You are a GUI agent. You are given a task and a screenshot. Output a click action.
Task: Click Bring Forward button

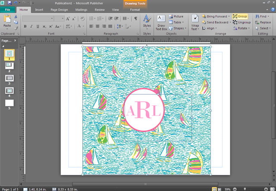coord(216,16)
